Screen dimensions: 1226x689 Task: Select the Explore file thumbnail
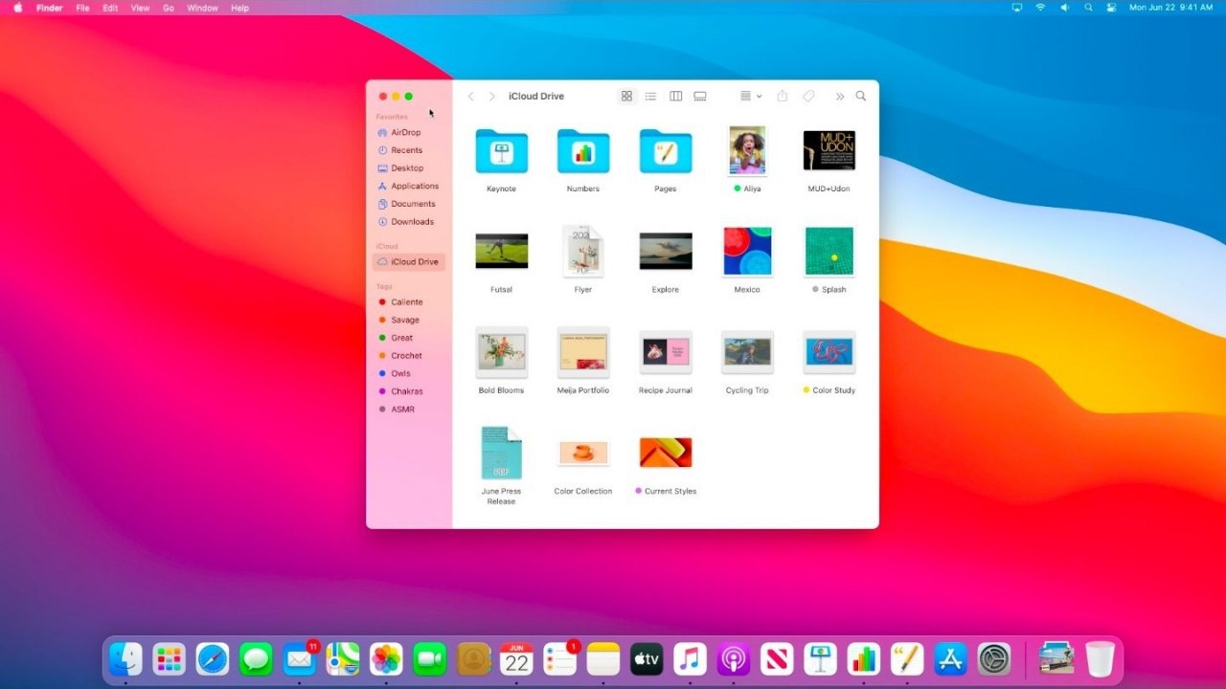click(666, 252)
